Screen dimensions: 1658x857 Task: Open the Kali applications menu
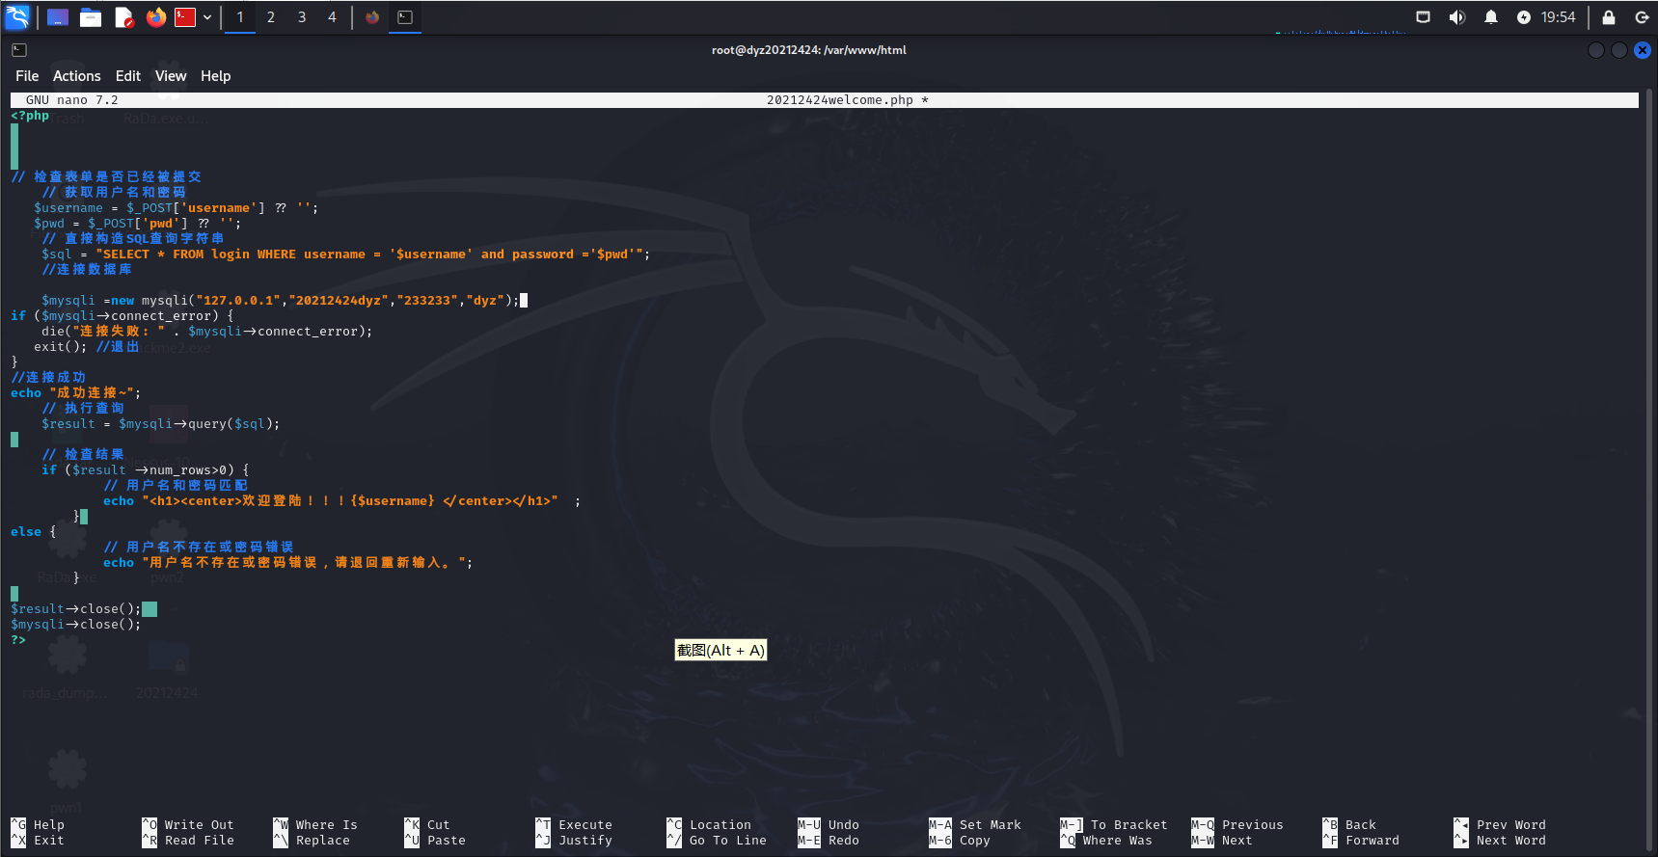pyautogui.click(x=18, y=17)
